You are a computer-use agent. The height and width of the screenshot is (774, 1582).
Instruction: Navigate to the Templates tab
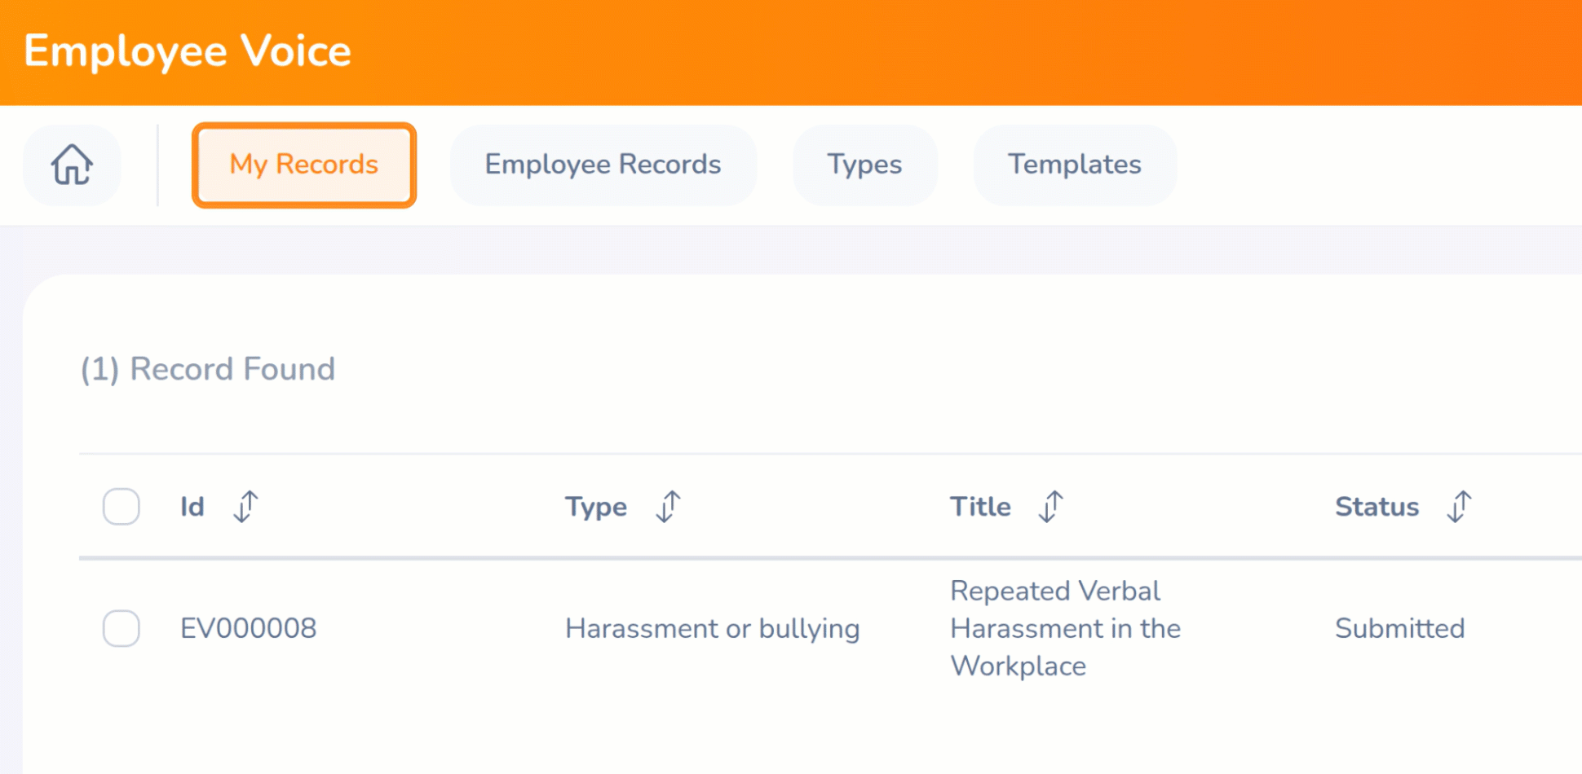pos(1074,165)
